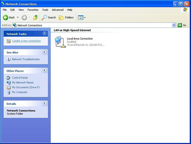Open the Favorites menu
Screen dimensions: 191x144
tap(33, 10)
